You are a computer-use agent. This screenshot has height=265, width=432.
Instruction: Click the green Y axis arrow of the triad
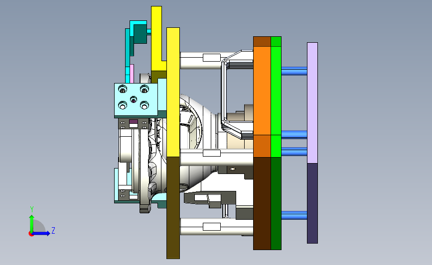tap(31, 223)
